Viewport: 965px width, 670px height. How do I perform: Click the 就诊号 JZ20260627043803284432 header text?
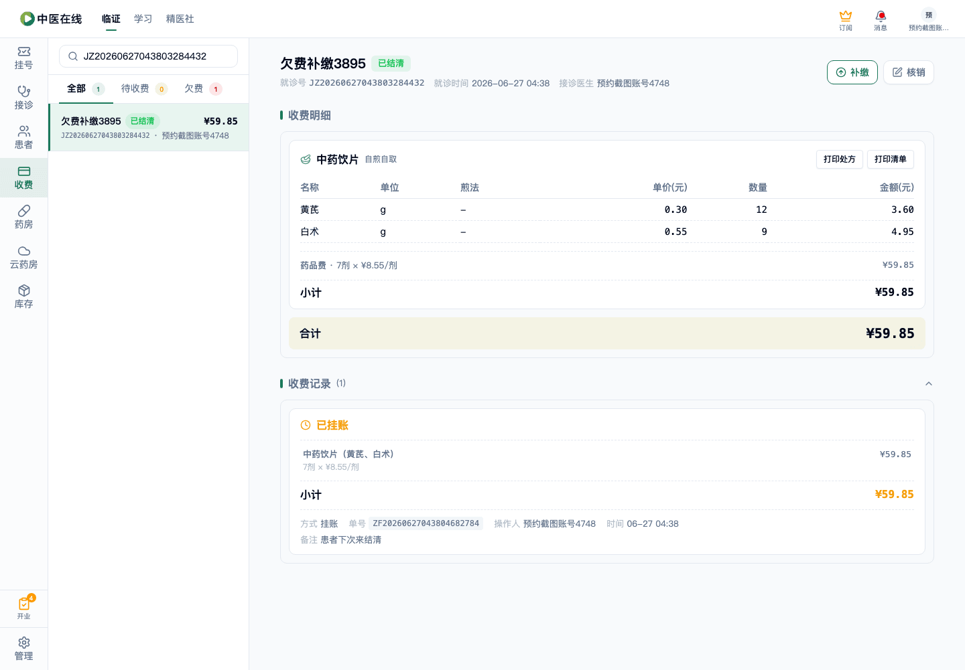[352, 83]
